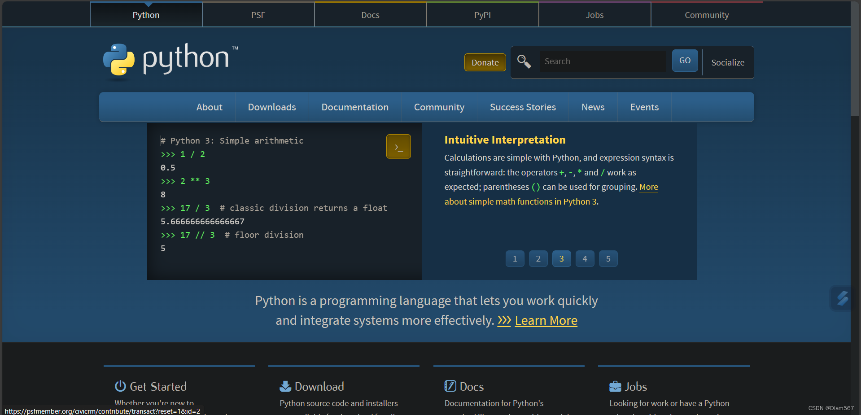
Task: Click the output '0.5'
Action: tap(168, 167)
